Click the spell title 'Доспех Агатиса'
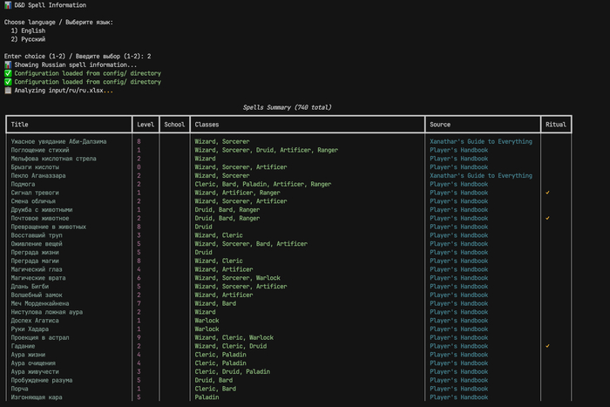This screenshot has width=610, height=407. pos(35,321)
